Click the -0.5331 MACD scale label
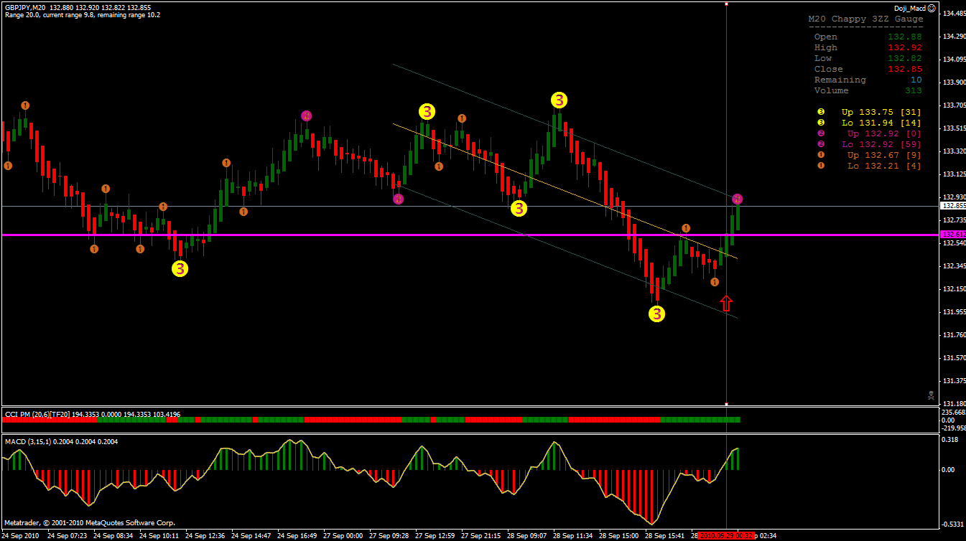 (953, 524)
